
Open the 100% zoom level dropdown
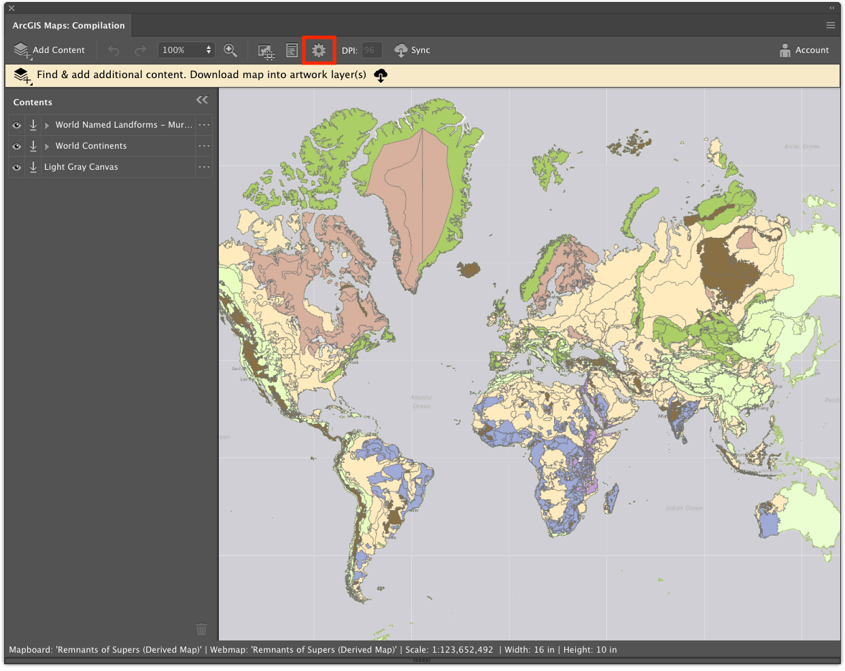[186, 50]
